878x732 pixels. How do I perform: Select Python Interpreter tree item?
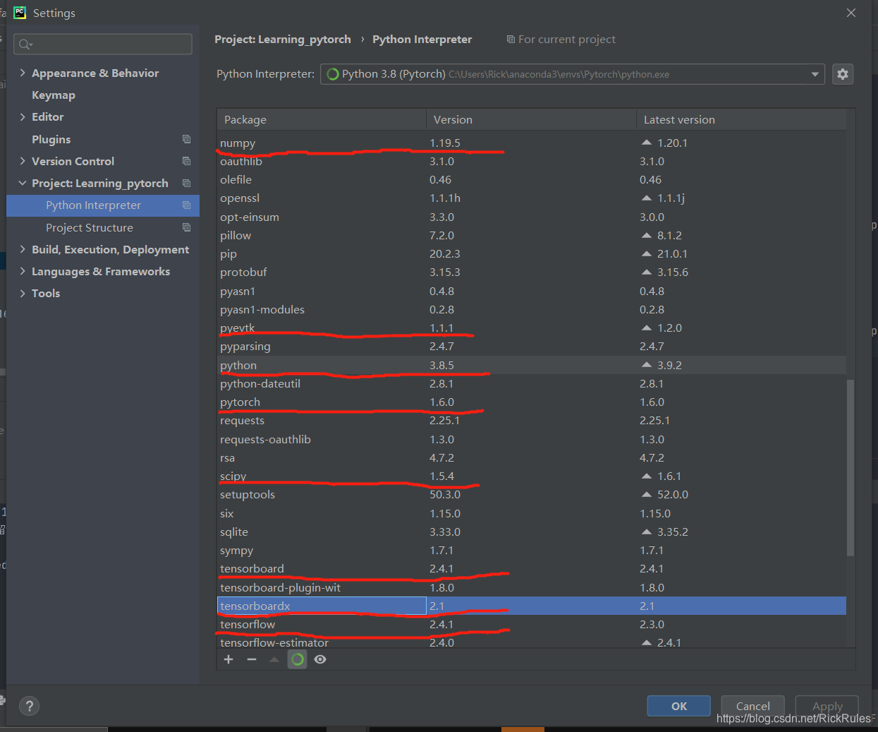pos(103,205)
